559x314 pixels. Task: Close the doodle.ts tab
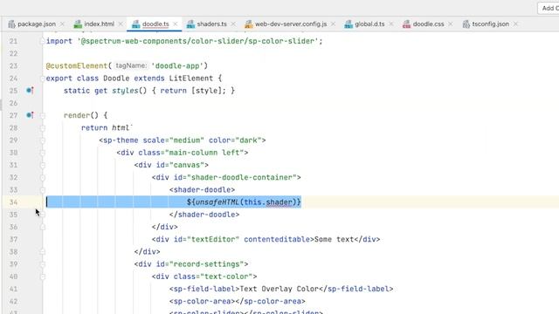coord(176,24)
